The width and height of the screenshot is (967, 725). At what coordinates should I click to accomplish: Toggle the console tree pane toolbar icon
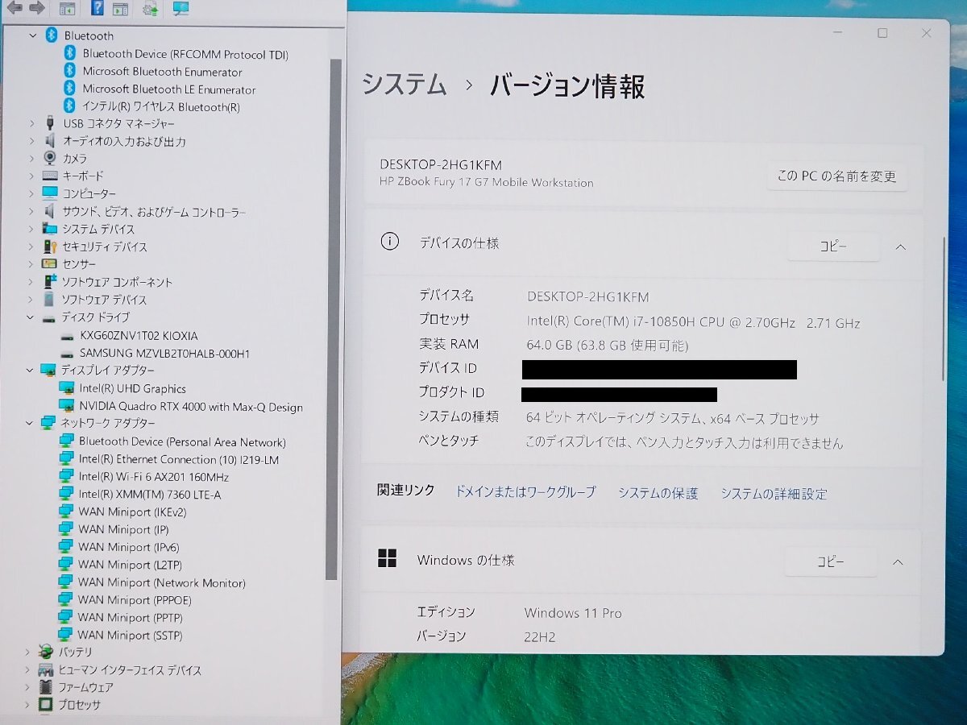tap(68, 10)
